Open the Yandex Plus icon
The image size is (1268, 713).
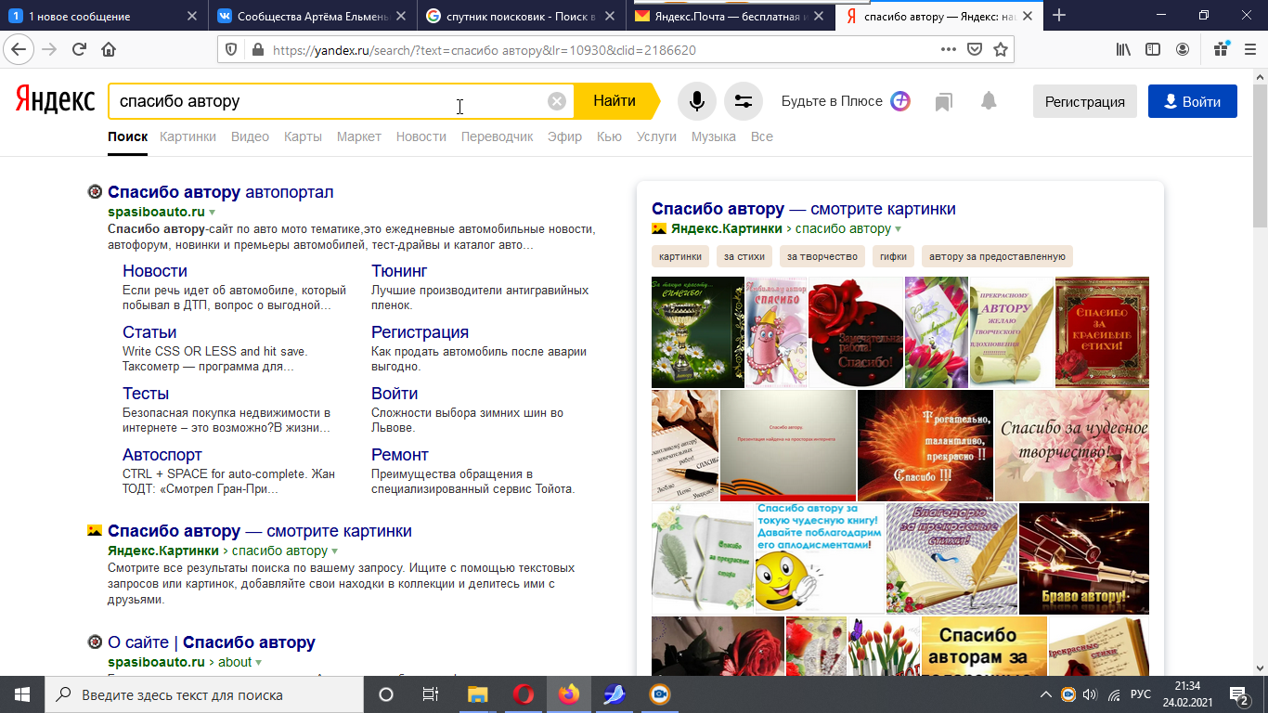[900, 101]
